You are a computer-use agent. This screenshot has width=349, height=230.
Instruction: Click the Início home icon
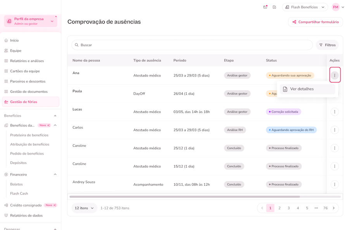coord(6,40)
